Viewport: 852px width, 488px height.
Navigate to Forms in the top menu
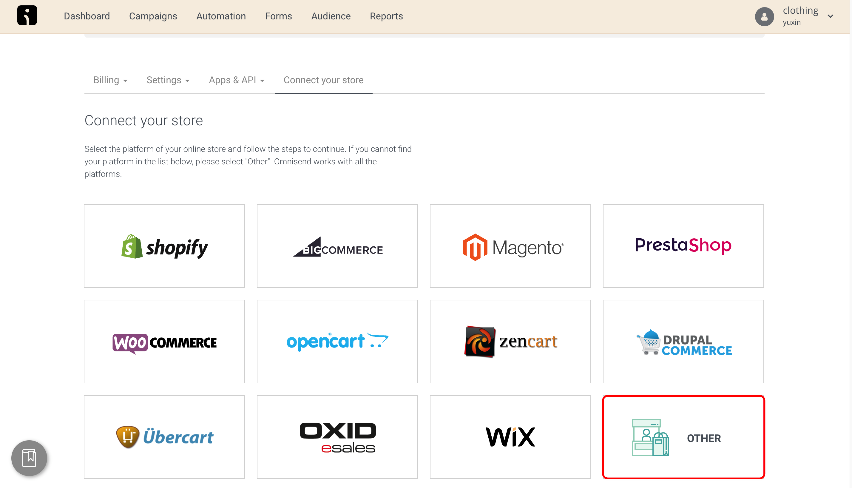(278, 16)
